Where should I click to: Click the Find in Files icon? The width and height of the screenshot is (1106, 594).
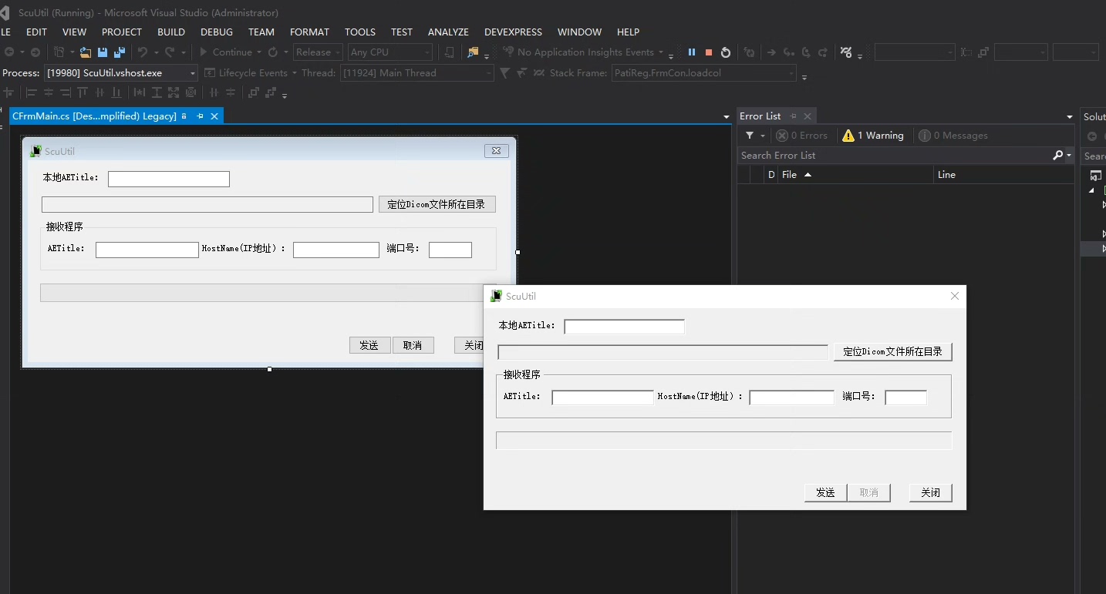coord(473,52)
